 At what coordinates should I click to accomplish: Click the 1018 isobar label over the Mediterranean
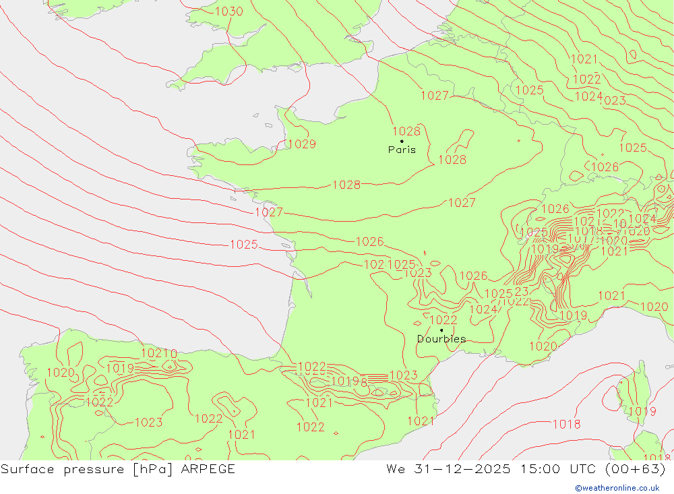pos(567,425)
